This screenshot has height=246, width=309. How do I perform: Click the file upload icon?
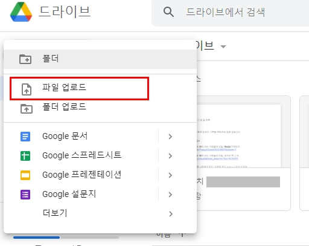27,89
